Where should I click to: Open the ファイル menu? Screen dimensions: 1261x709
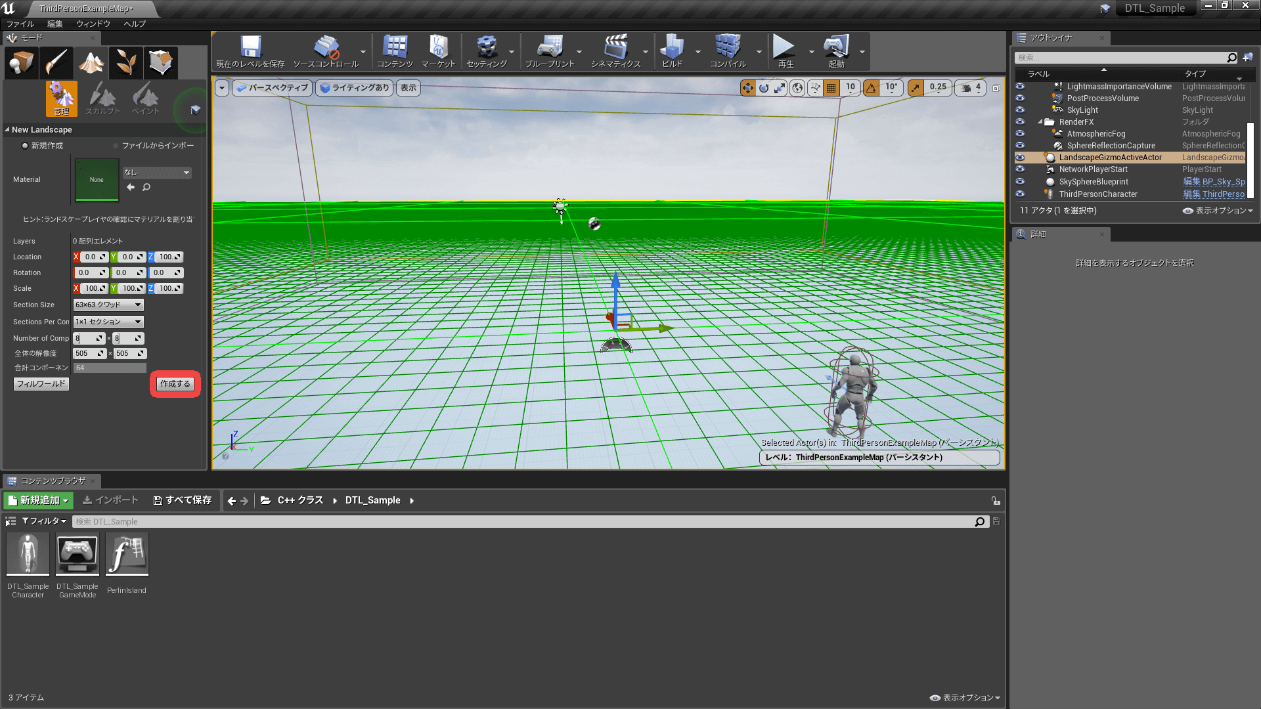pos(20,24)
